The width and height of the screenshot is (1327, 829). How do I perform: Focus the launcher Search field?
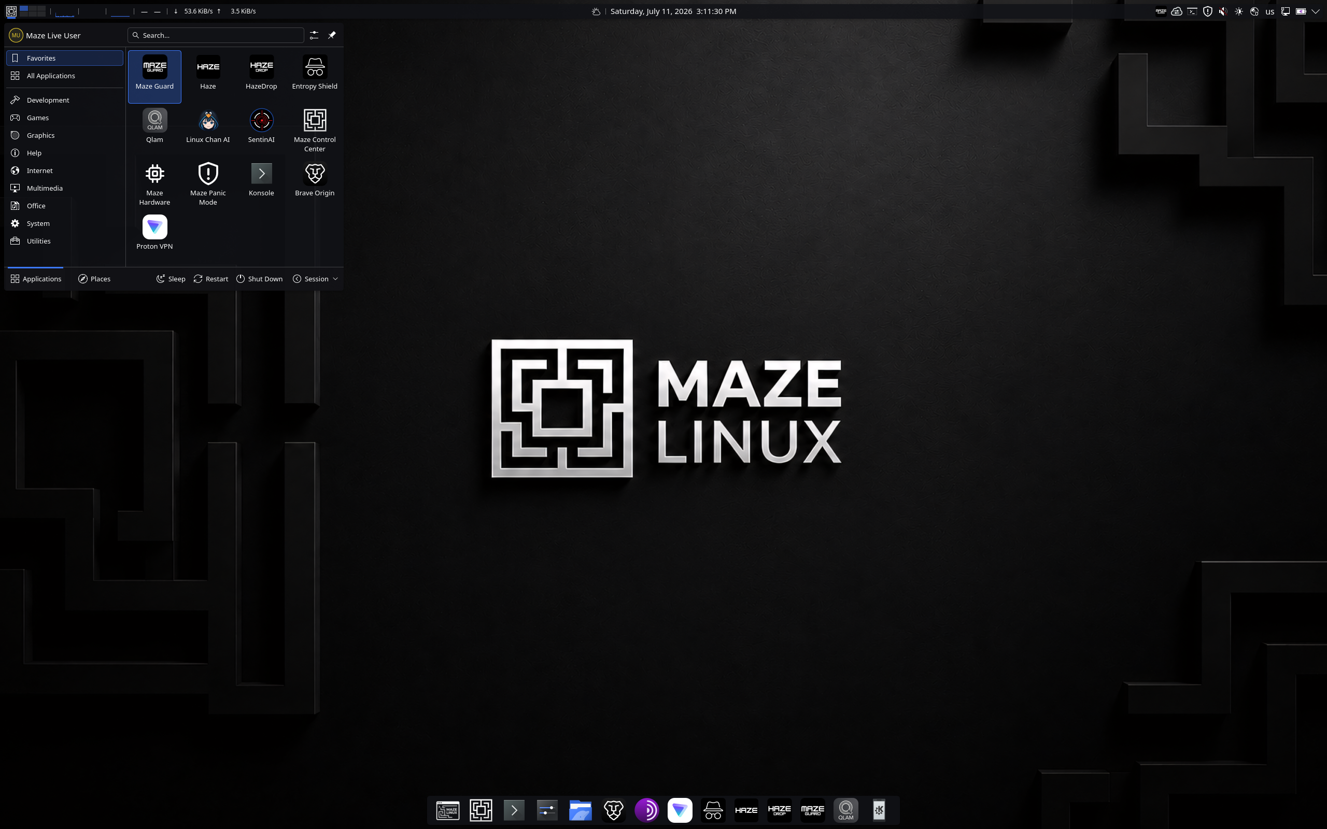point(216,35)
